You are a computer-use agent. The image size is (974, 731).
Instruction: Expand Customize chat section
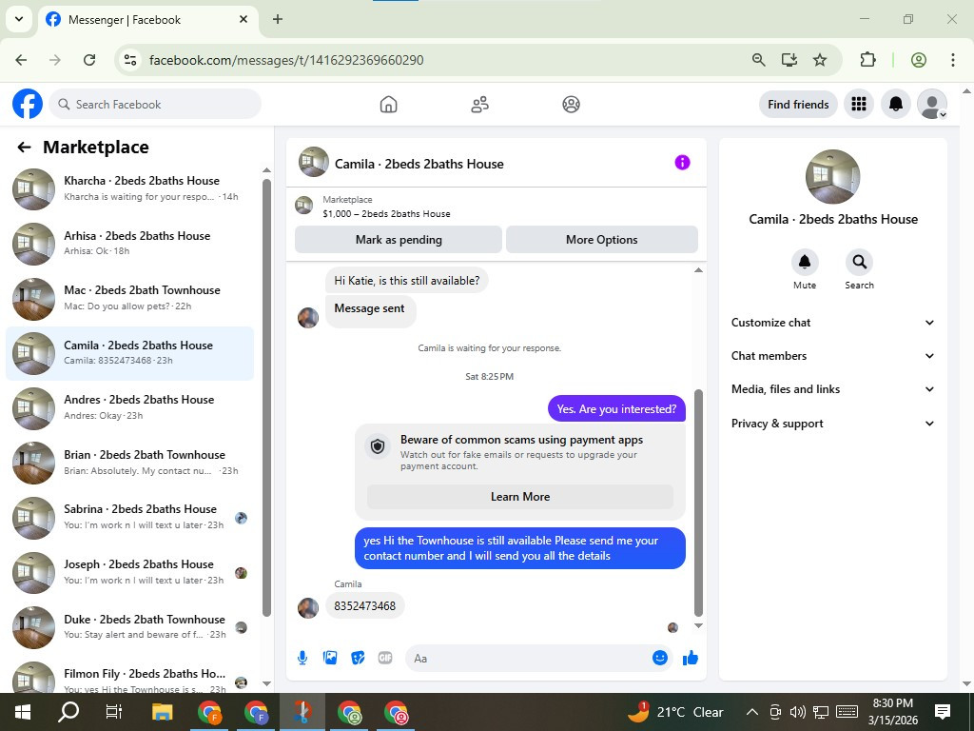click(832, 323)
